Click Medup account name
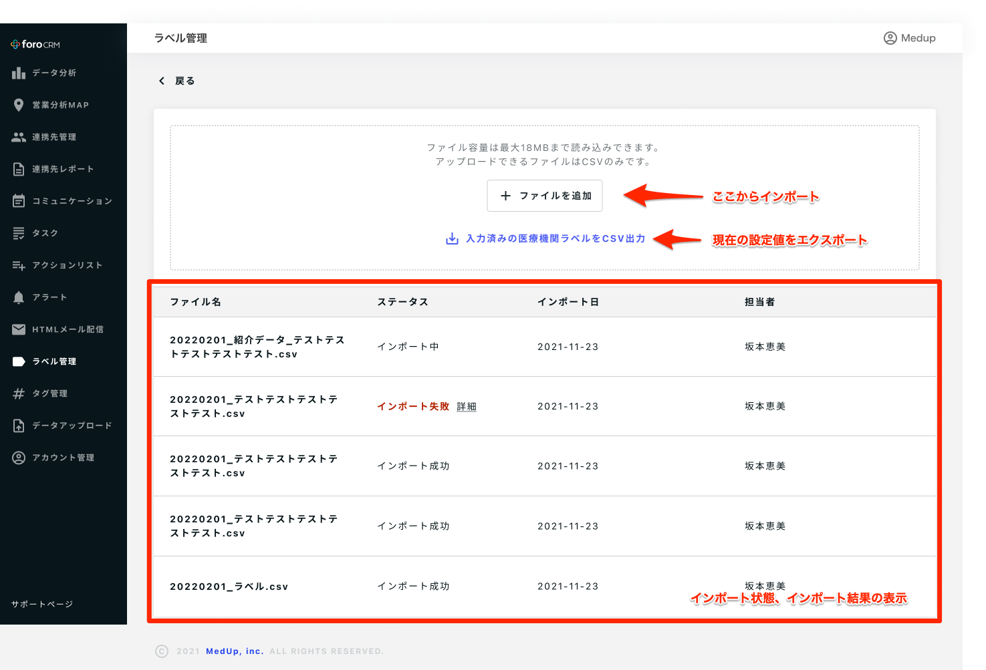 pos(918,38)
